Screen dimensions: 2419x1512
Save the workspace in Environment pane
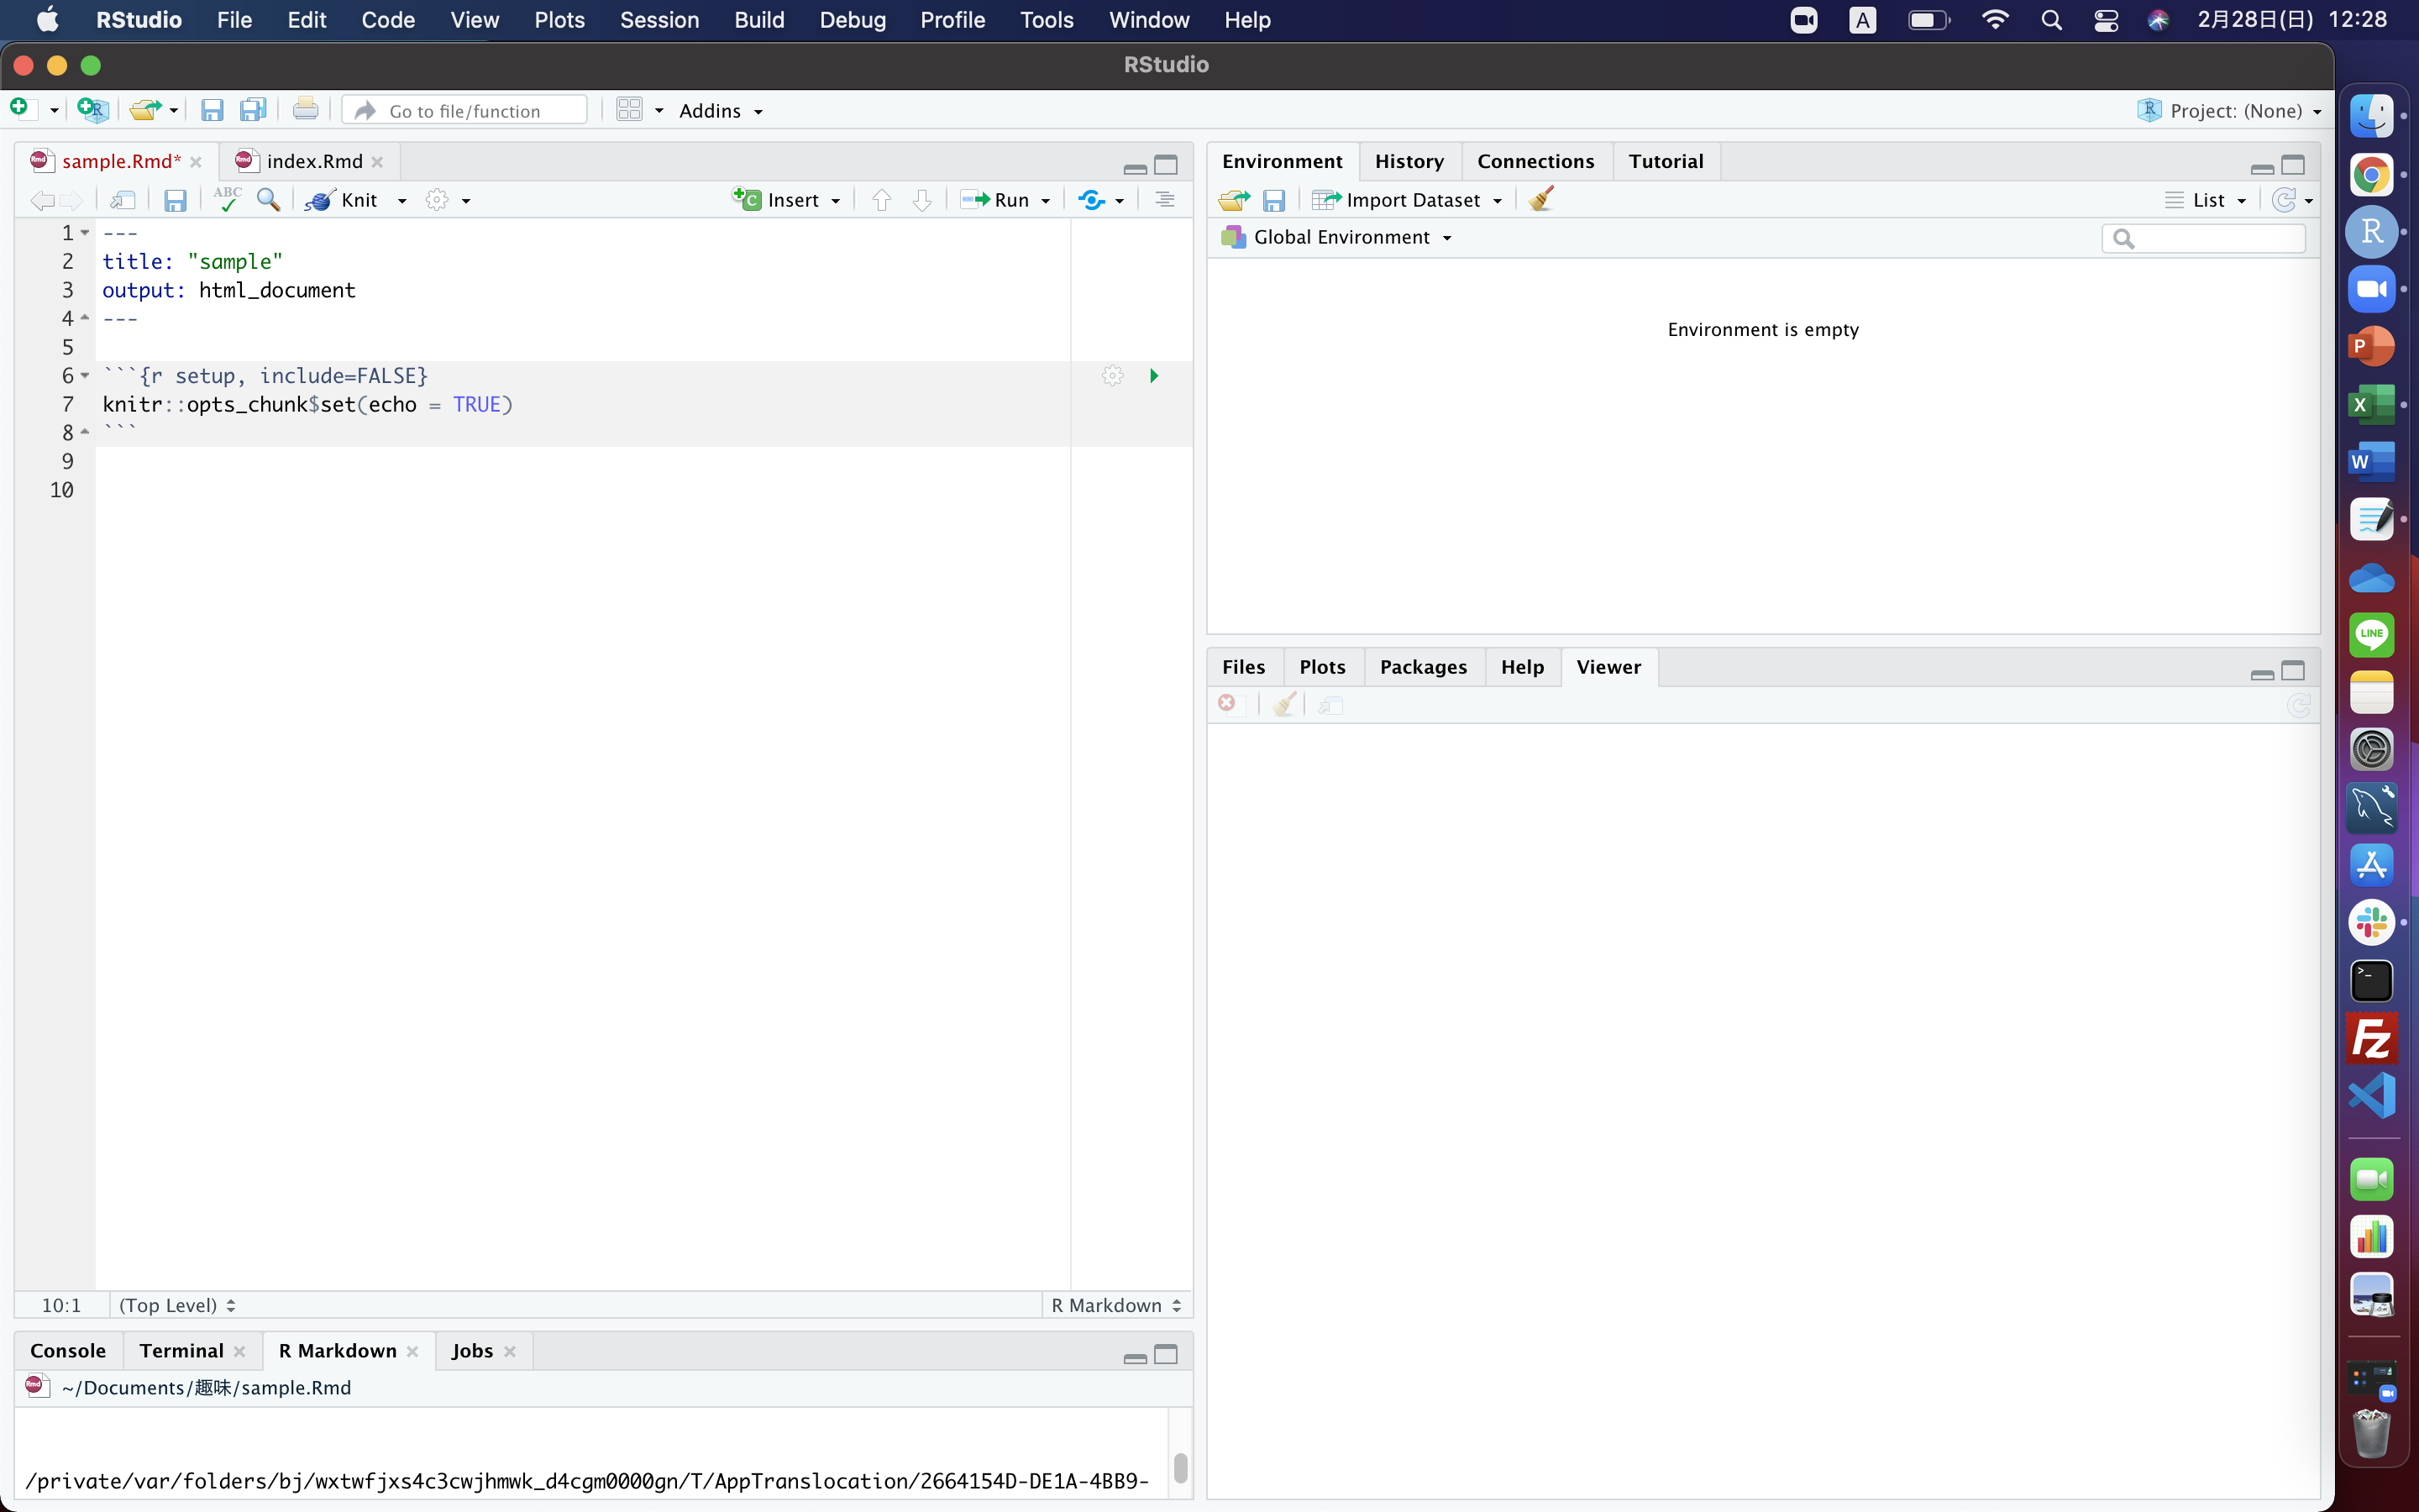(1273, 200)
